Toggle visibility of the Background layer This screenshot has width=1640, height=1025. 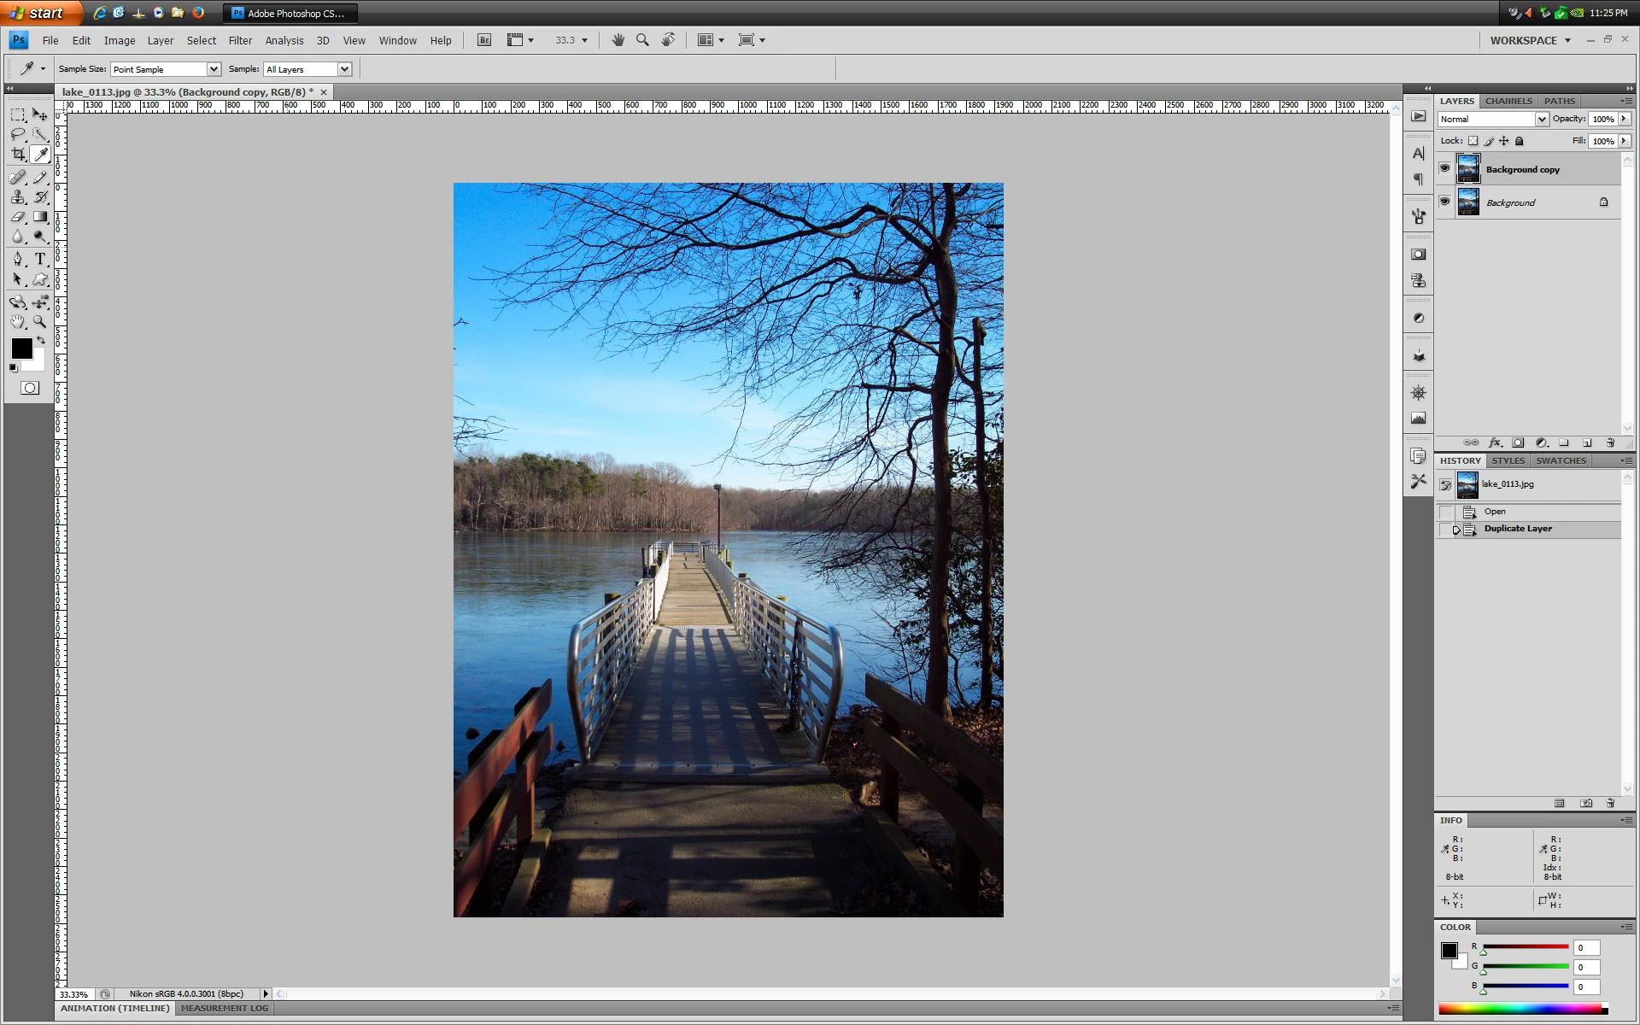tap(1444, 202)
